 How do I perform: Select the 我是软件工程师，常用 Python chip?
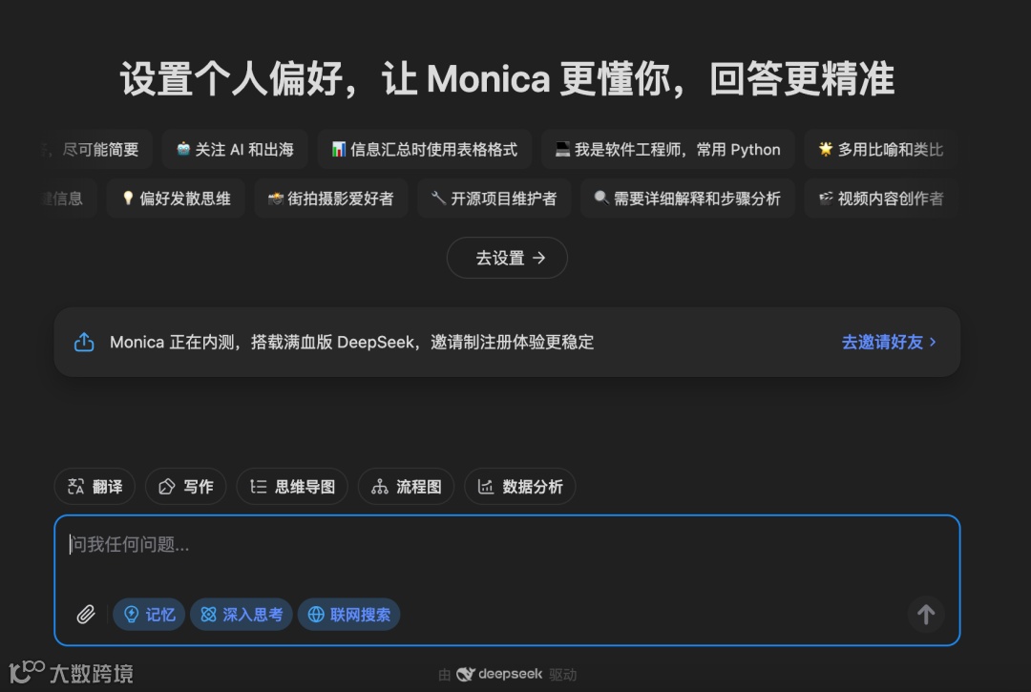click(668, 150)
